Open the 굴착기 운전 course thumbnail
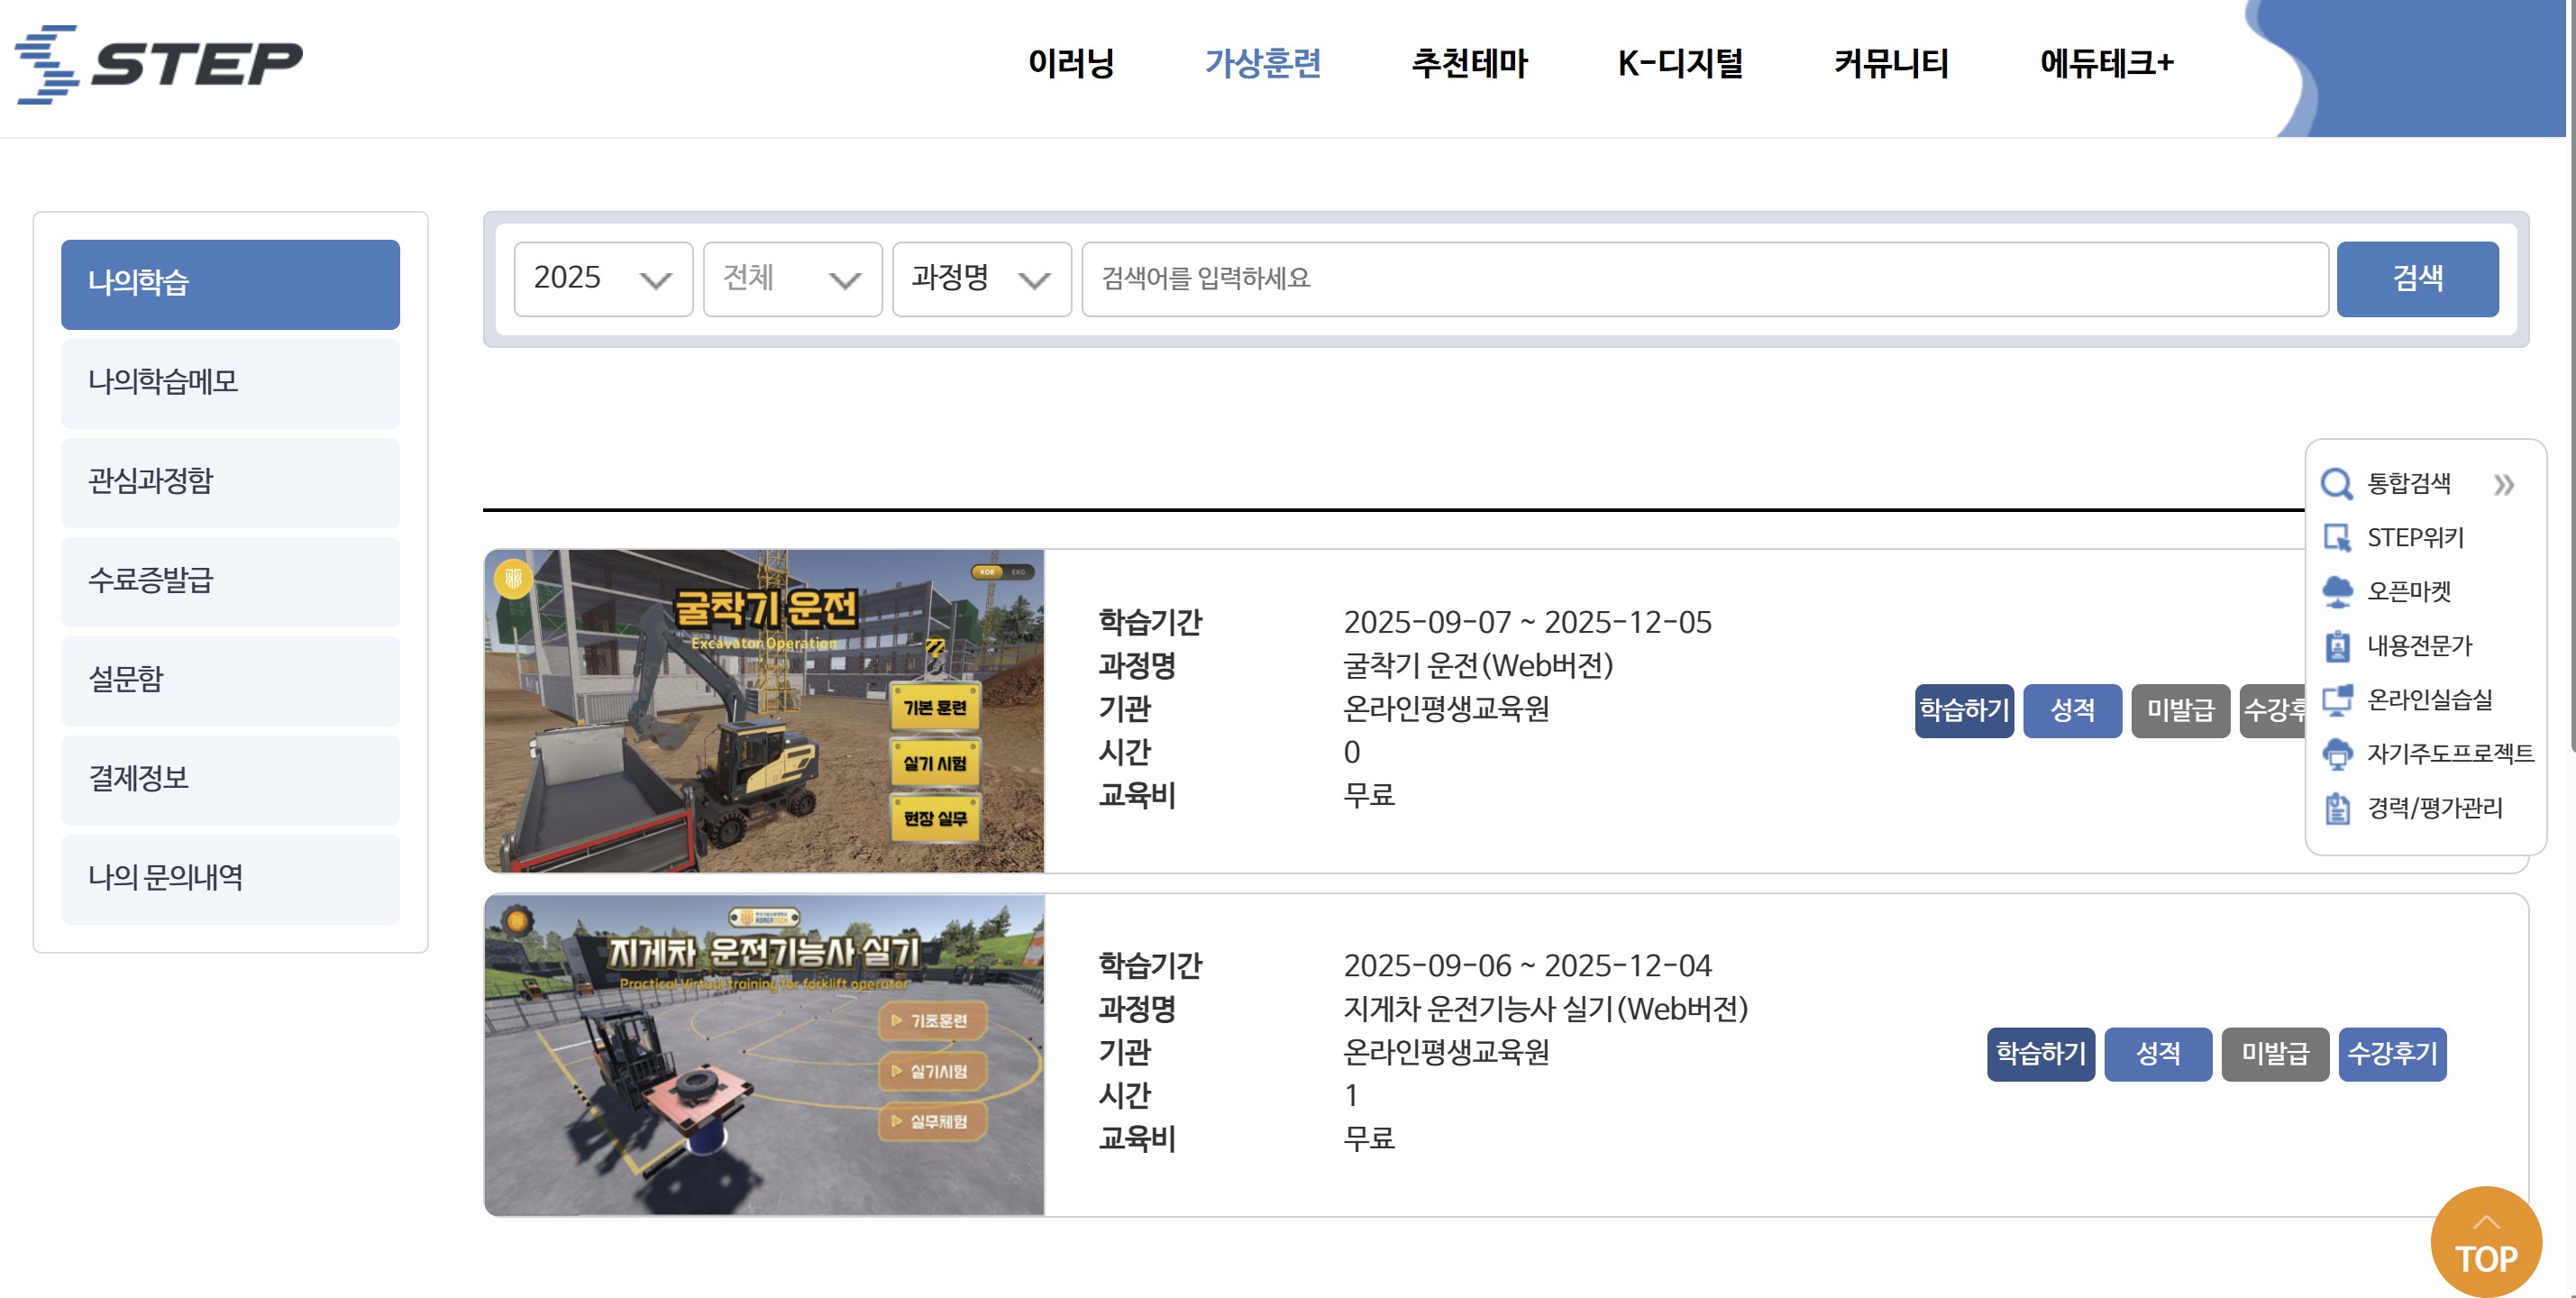2576x1298 pixels. (x=764, y=711)
